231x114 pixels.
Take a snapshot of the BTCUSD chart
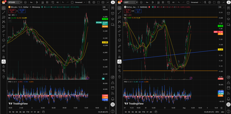click(103, 2)
